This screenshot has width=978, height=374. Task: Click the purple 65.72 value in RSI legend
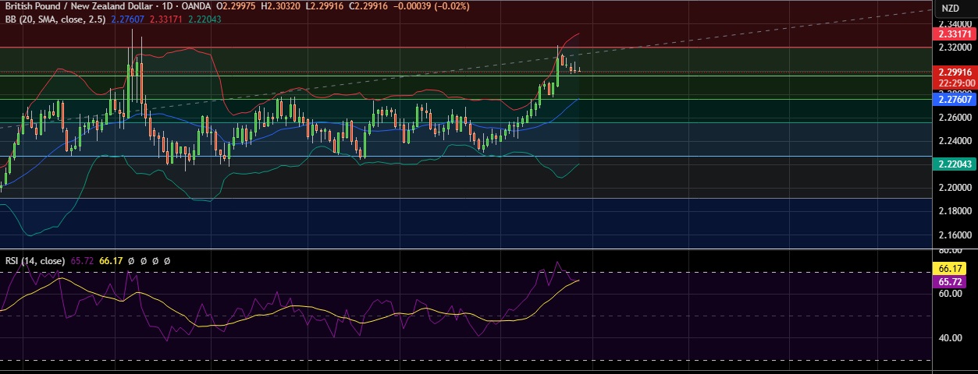point(82,261)
